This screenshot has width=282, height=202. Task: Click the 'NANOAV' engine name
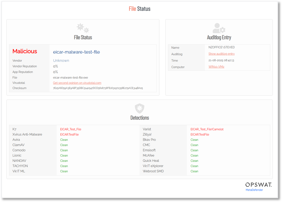(x=19, y=161)
